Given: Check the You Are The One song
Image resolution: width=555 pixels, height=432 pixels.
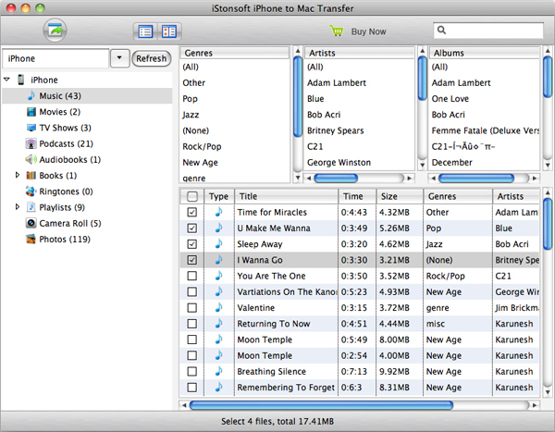Looking at the screenshot, I should [x=191, y=276].
